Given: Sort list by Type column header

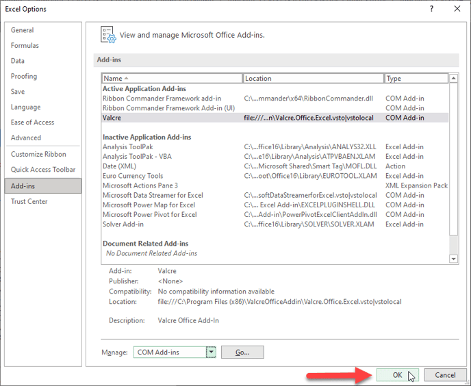Looking at the screenshot, I should (415, 79).
